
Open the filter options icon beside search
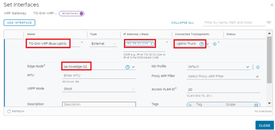[x=269, y=23]
